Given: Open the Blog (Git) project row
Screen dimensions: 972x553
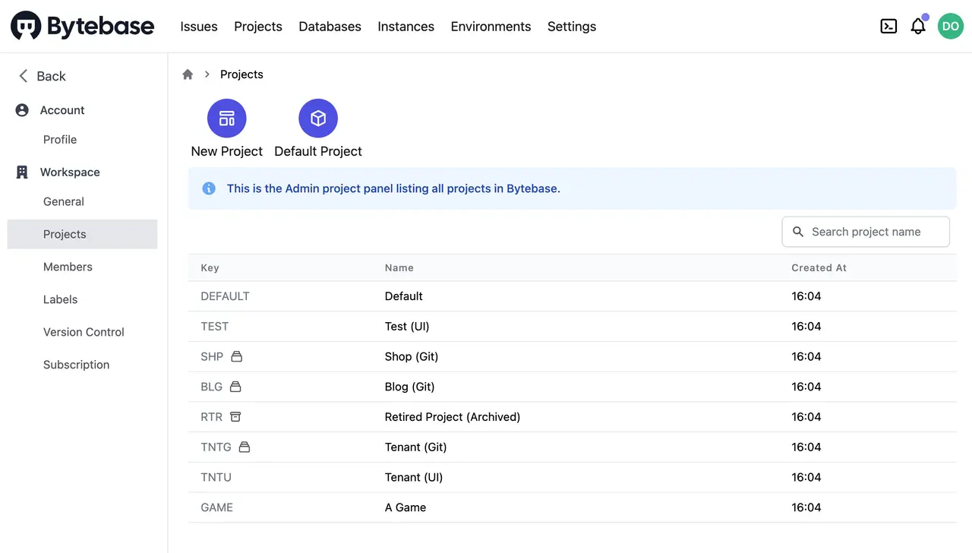Looking at the screenshot, I should click(x=573, y=387).
